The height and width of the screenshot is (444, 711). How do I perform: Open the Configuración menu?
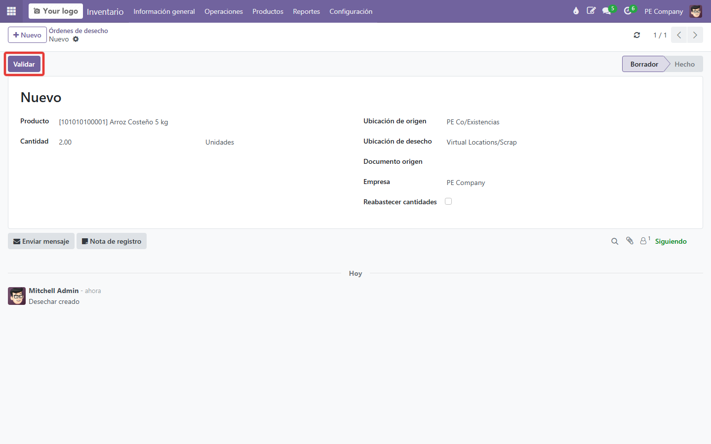tap(351, 11)
